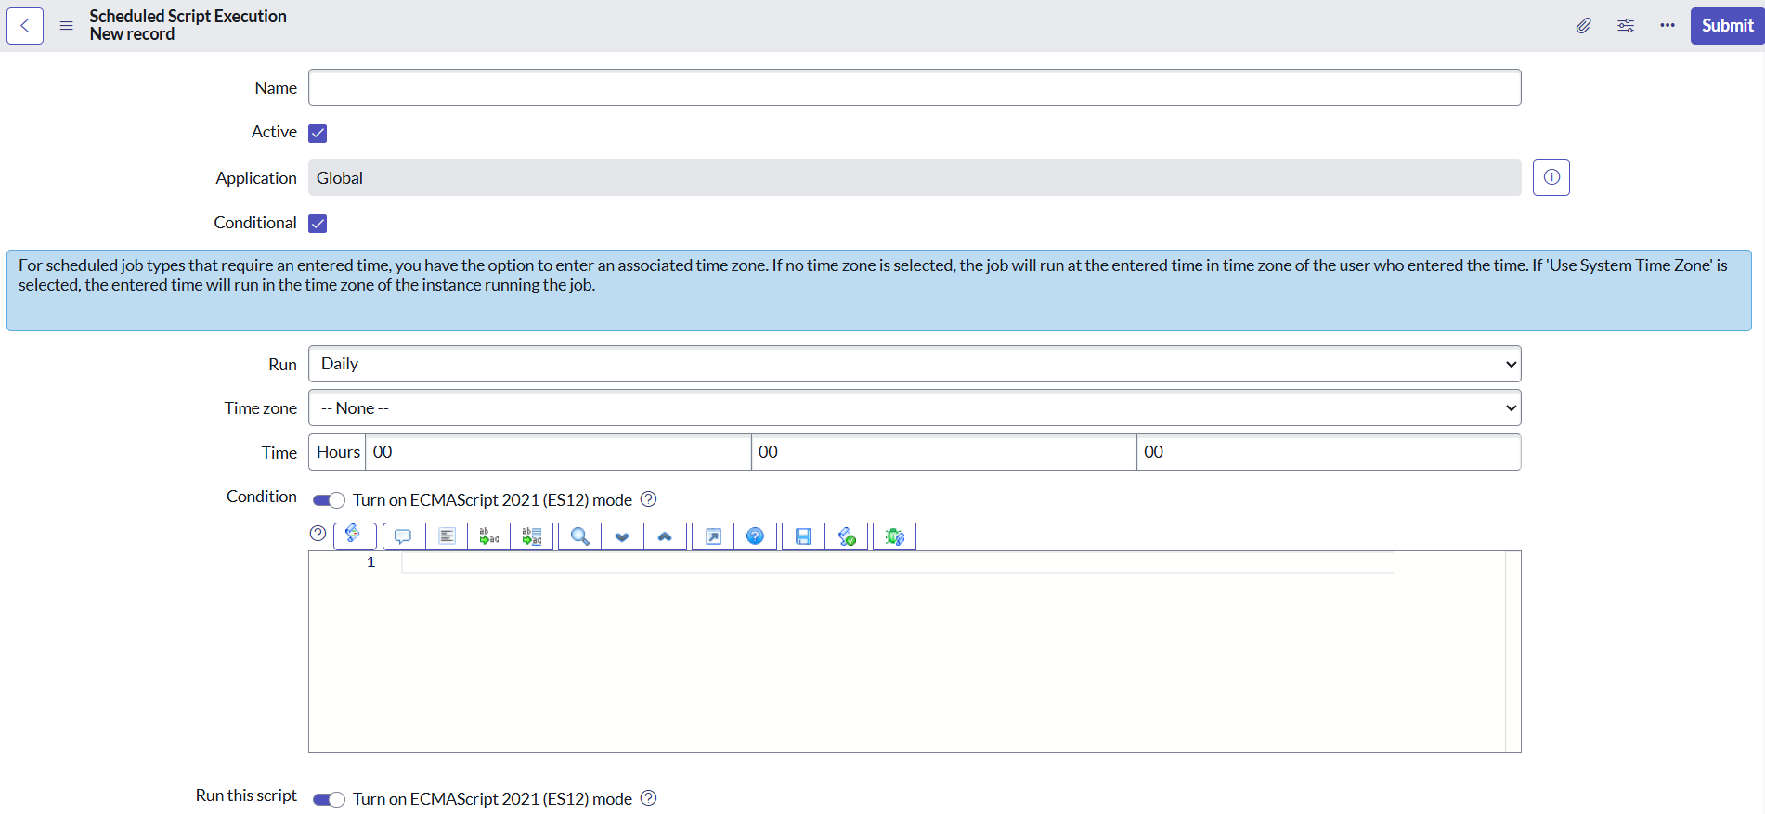The width and height of the screenshot is (1765, 814).
Task: Click the 'Name' field label
Action: point(276,88)
